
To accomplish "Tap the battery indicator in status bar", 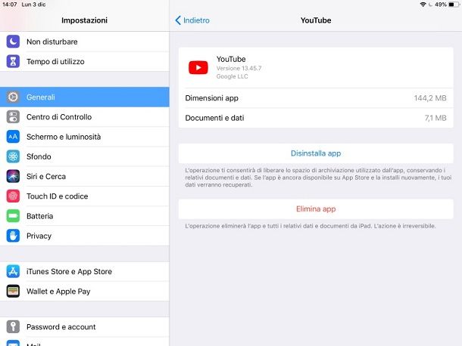I will 454,5.
